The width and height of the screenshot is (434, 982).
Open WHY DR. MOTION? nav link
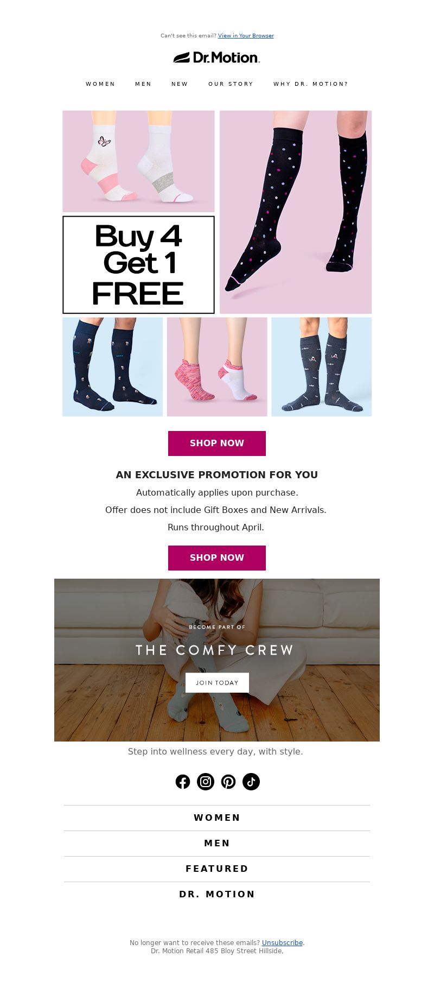(x=311, y=84)
